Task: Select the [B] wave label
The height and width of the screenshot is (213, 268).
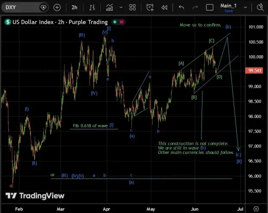Action: 194,98
